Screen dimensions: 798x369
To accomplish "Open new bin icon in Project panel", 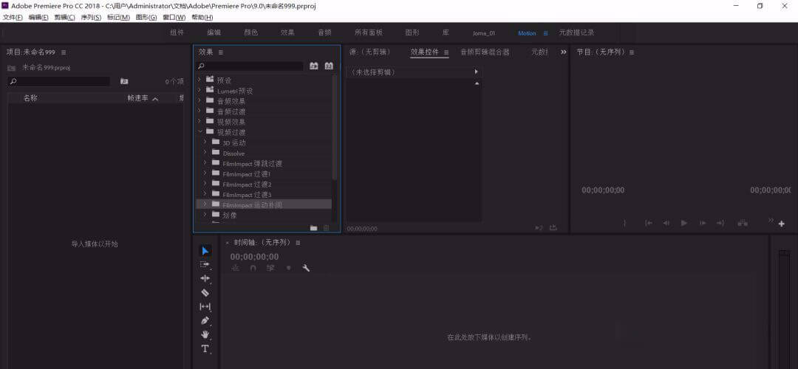I will (x=124, y=81).
